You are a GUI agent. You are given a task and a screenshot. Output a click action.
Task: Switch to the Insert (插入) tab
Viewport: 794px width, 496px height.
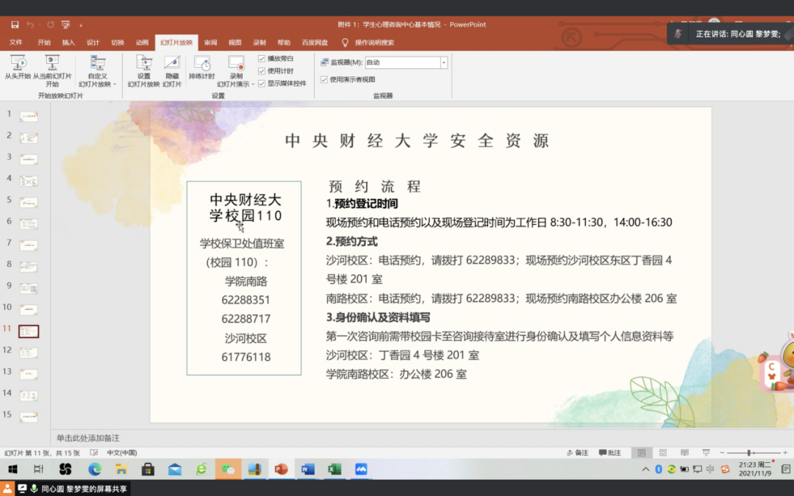68,43
